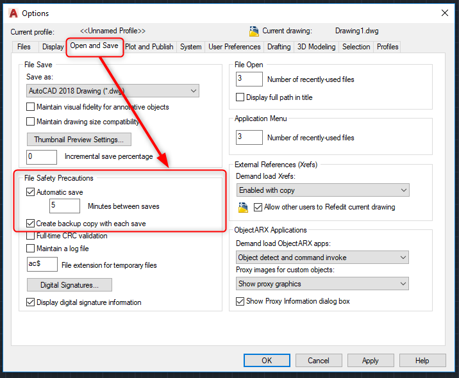
Task: Click the Apply button
Action: pos(371,361)
